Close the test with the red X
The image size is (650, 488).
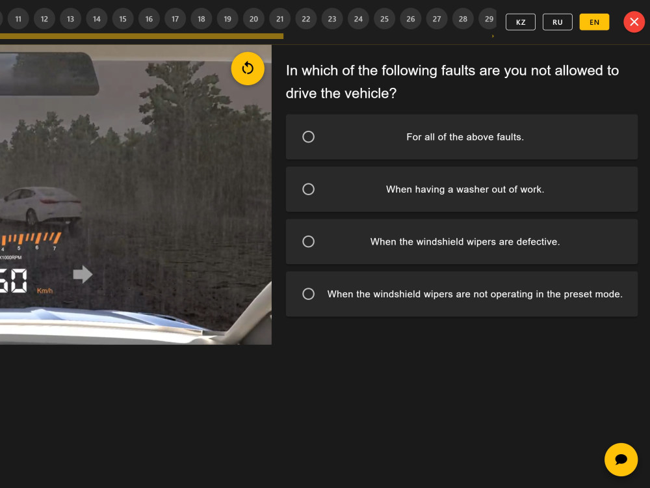634,22
